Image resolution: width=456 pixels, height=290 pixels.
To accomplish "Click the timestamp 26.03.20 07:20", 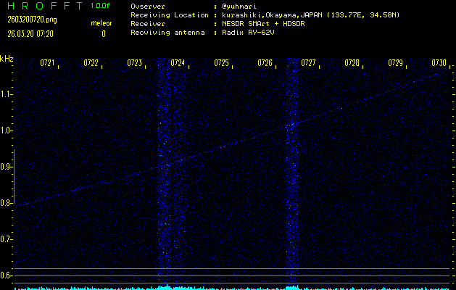I will (x=30, y=34).
